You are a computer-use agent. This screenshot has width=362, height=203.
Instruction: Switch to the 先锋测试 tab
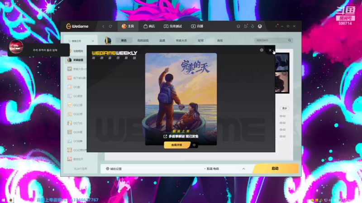point(173,26)
